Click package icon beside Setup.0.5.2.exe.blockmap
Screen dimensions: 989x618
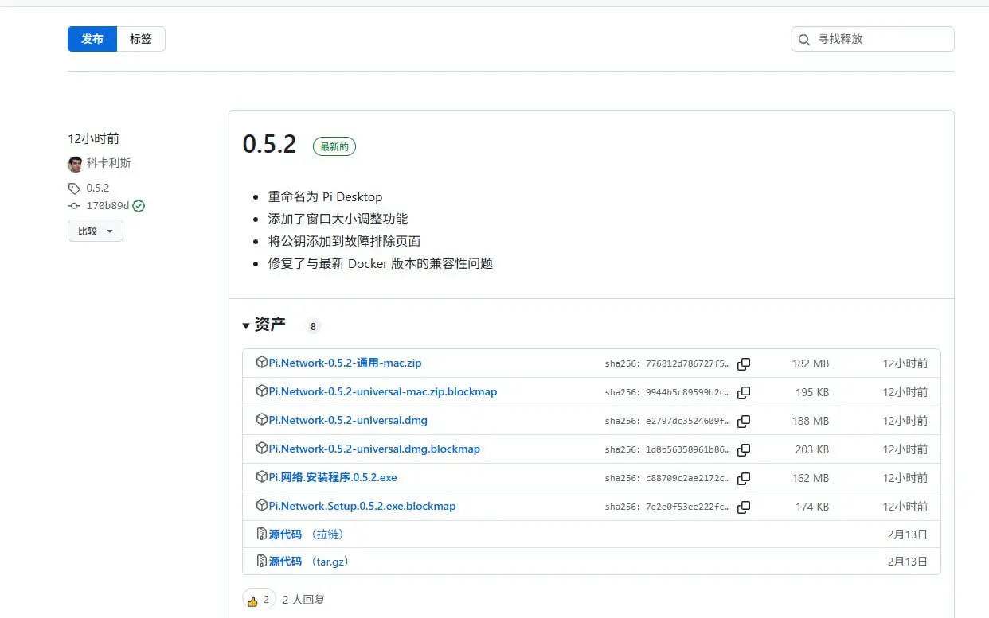[261, 505]
